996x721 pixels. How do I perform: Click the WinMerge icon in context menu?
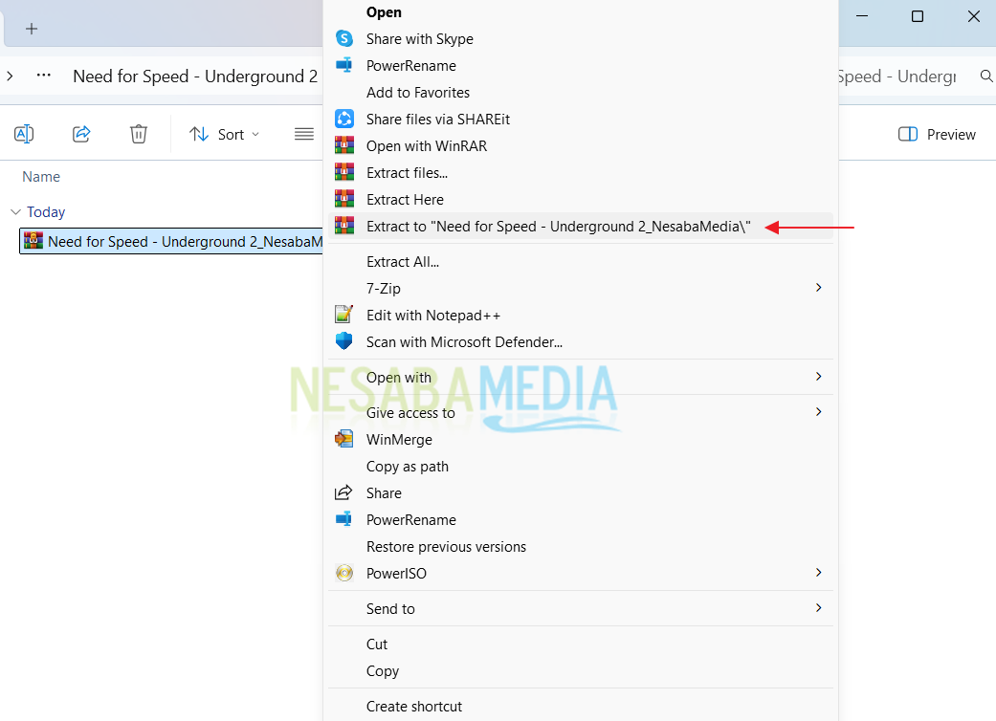pyautogui.click(x=344, y=439)
